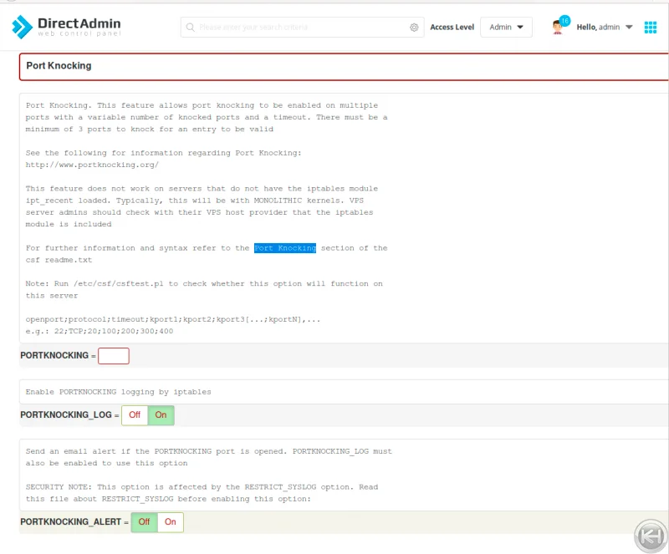The image size is (669, 554).
Task: Open the Access Level Admin dropdown
Action: [506, 28]
